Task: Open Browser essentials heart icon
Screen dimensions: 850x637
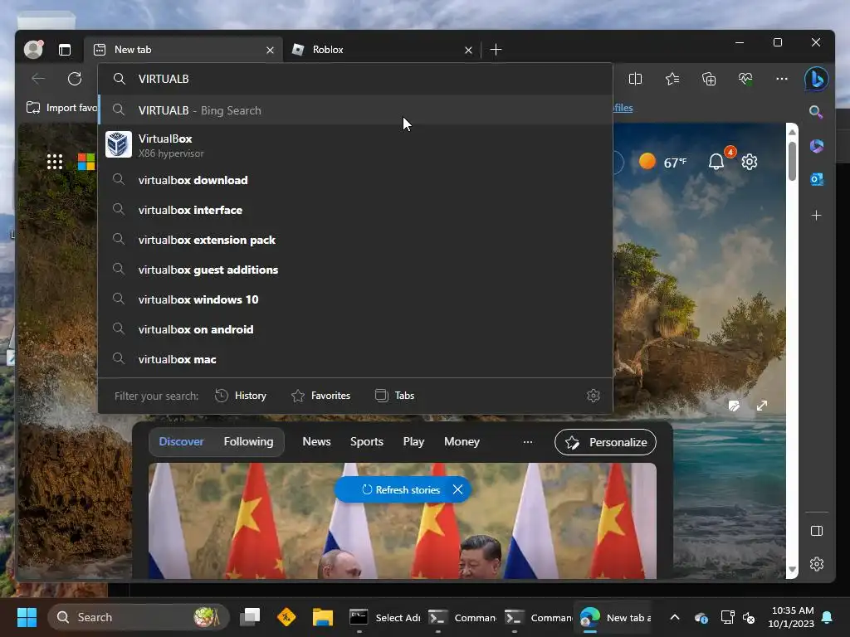Action: tap(745, 79)
